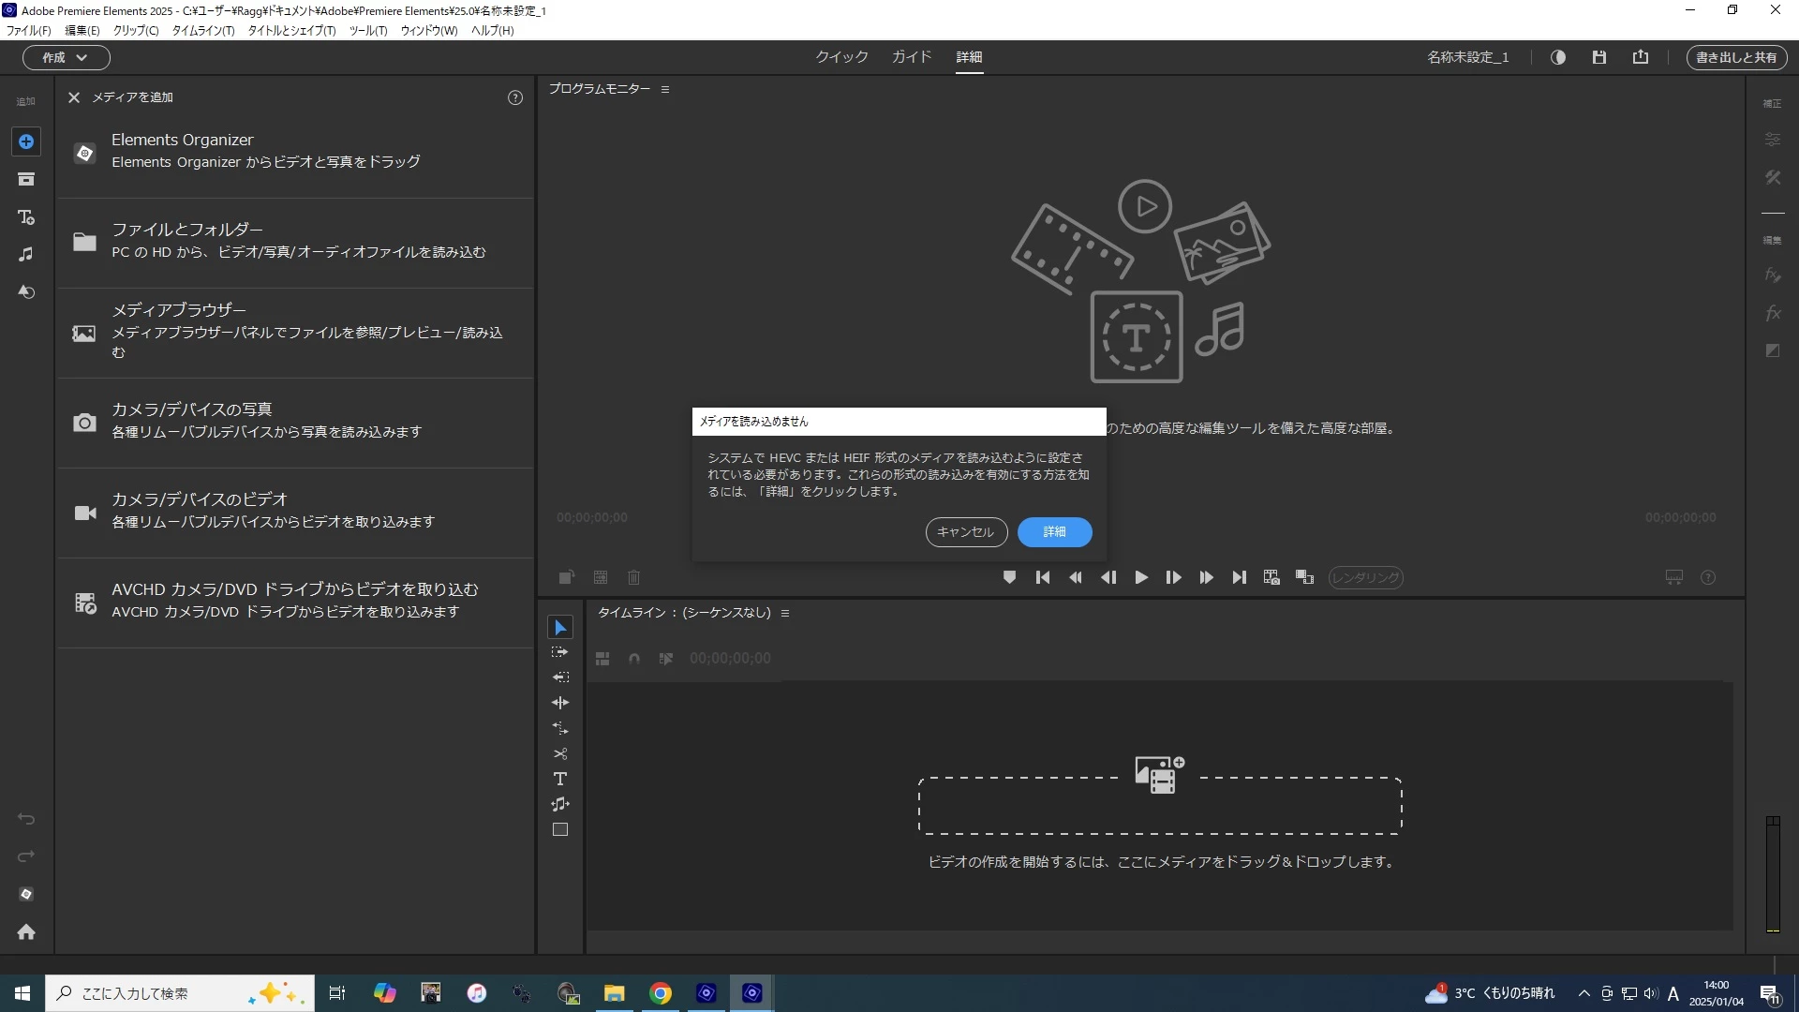
Task: Click the Add Marker icon in monitor controls
Action: 1009,577
